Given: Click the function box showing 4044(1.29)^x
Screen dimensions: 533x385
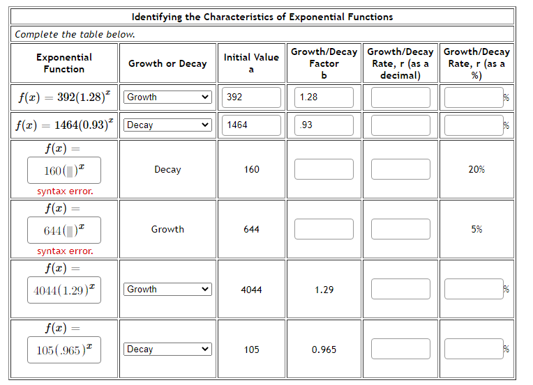Looking at the screenshot, I should coord(64,290).
